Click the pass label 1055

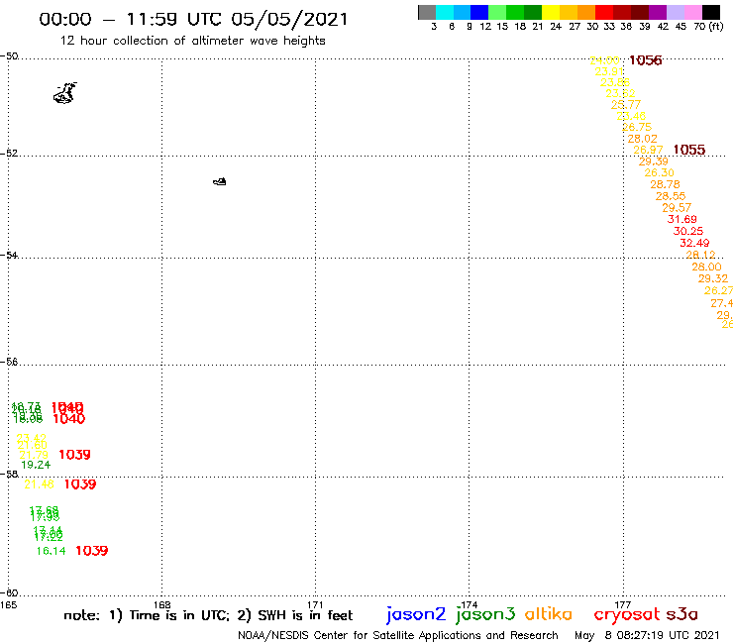coord(689,150)
